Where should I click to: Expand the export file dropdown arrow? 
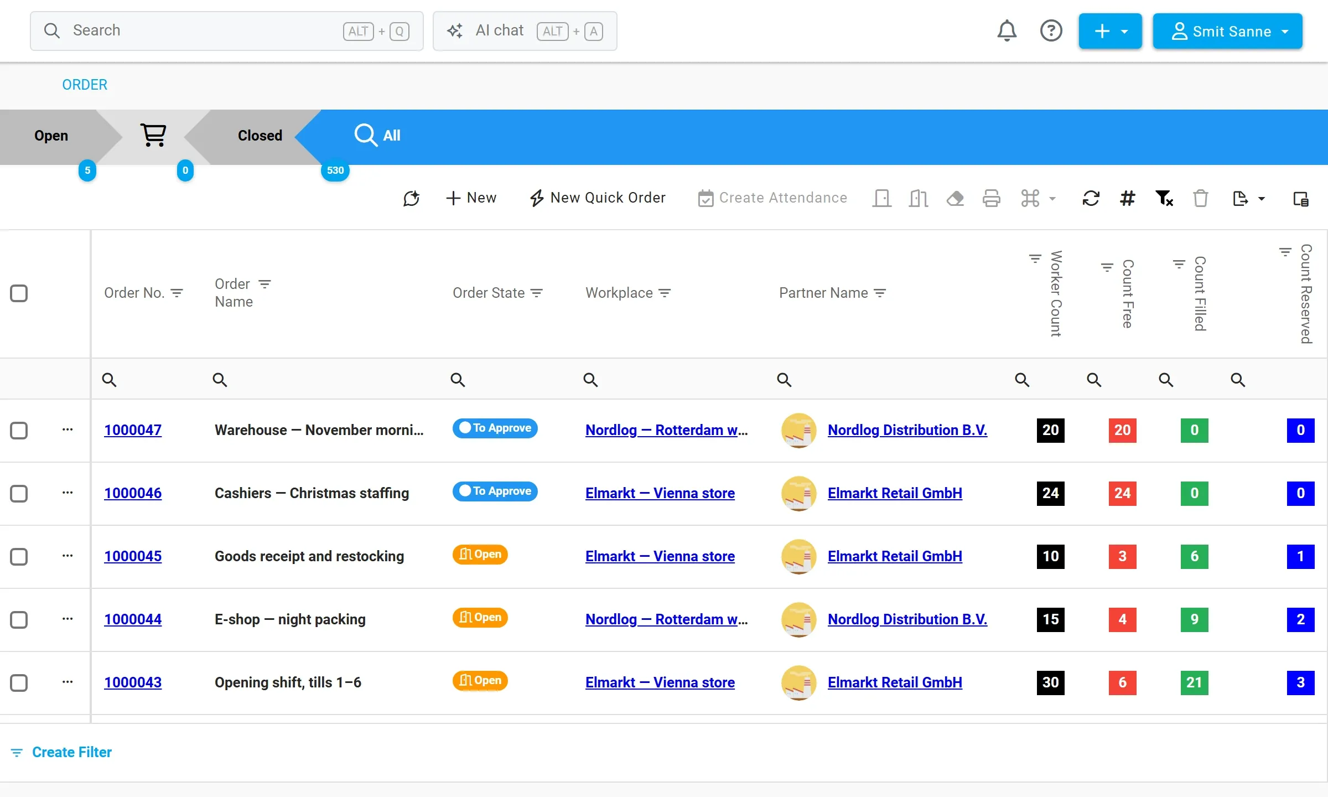(x=1262, y=199)
